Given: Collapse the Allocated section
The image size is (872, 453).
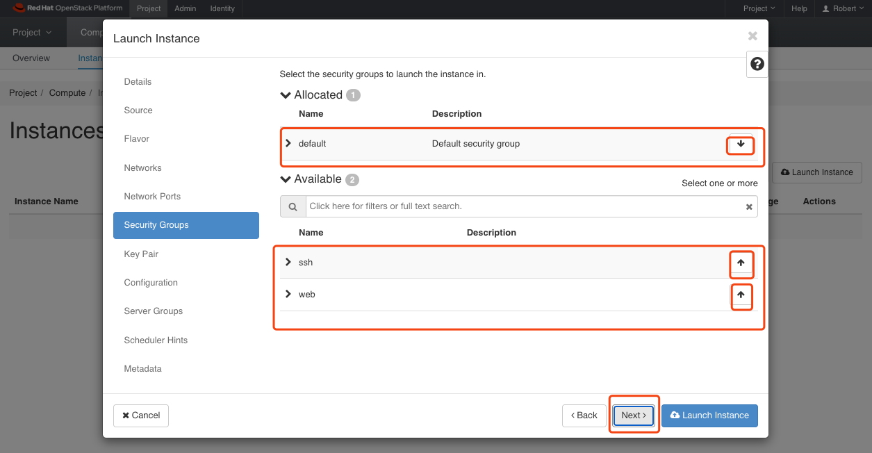Looking at the screenshot, I should tap(286, 94).
